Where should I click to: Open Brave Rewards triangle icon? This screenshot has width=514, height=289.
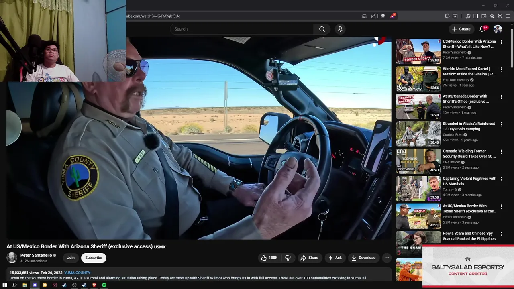[x=392, y=16]
